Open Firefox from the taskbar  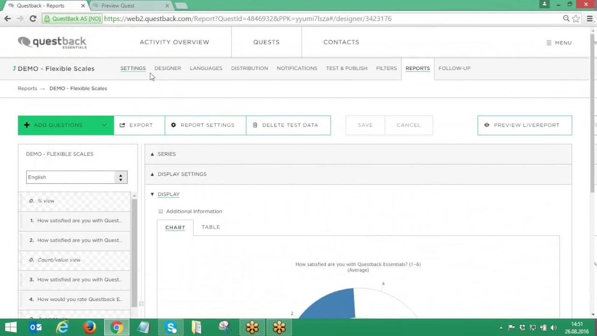pyautogui.click(x=90, y=327)
